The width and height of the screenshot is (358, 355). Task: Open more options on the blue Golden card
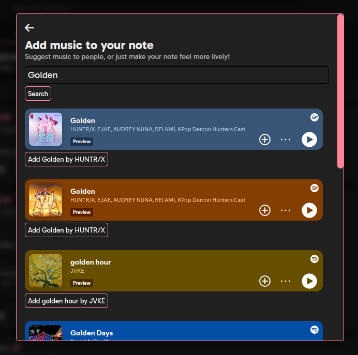(286, 140)
